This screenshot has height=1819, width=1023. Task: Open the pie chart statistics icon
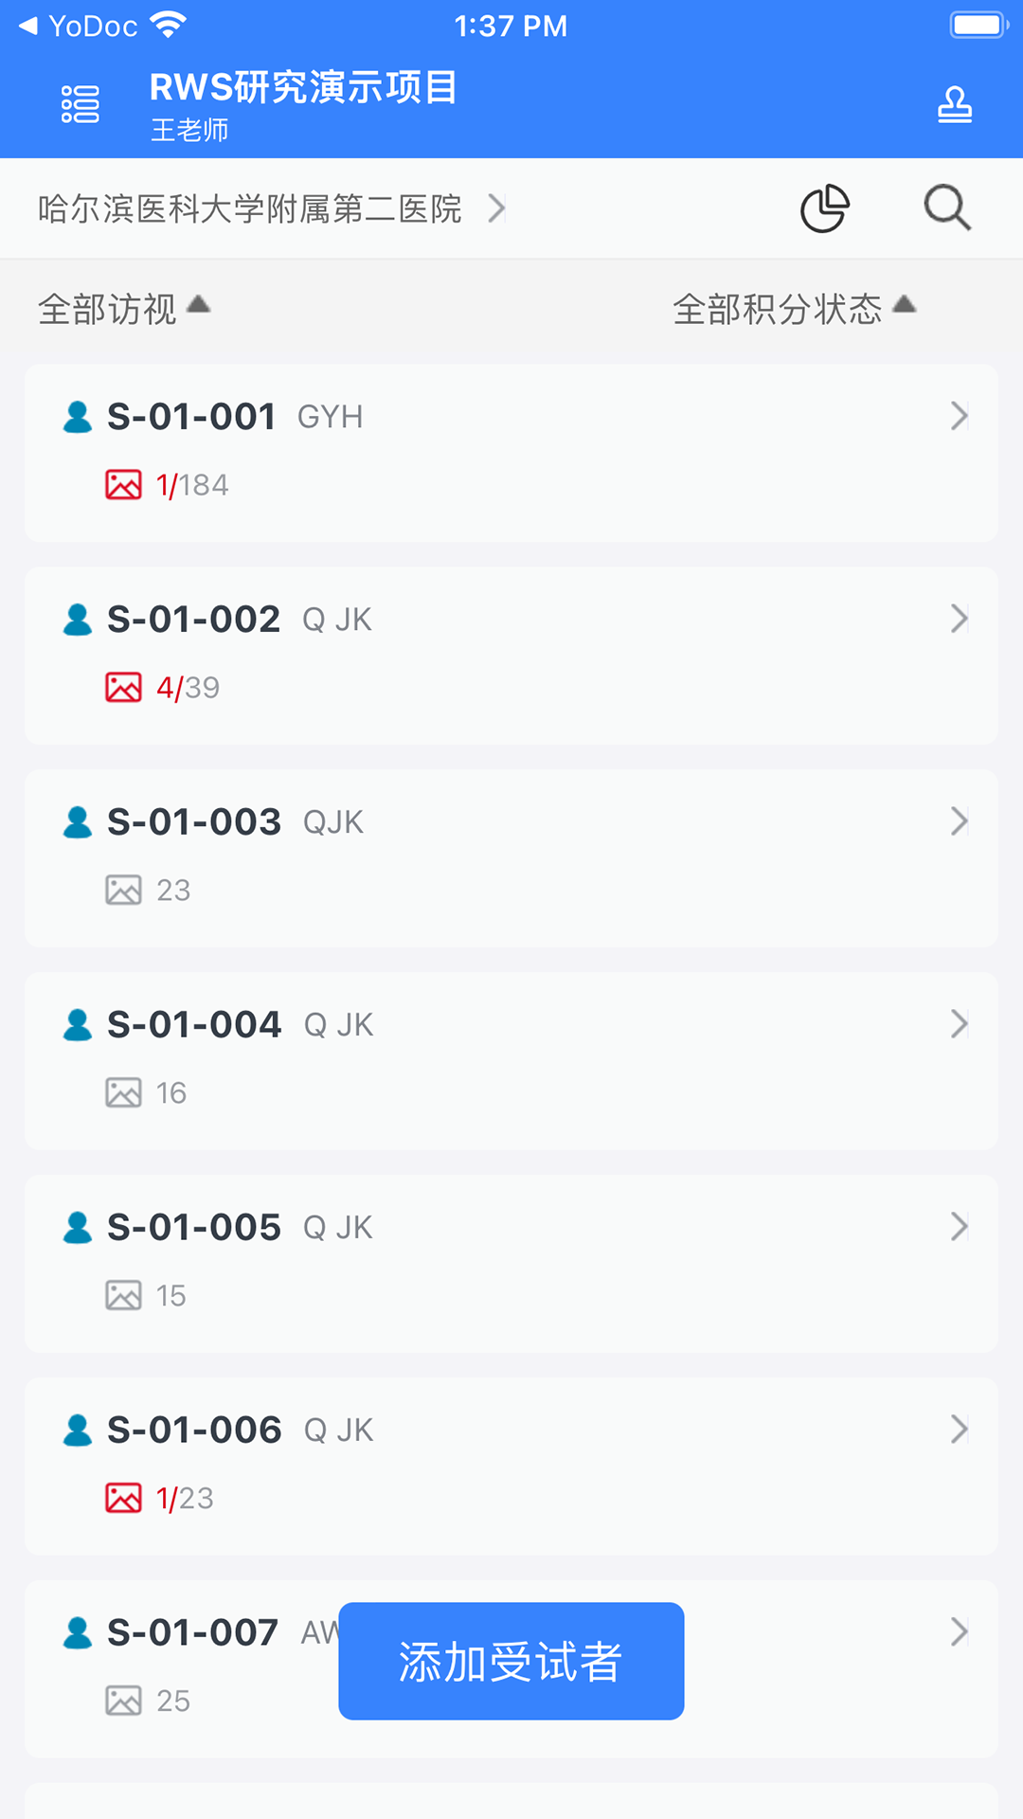(x=825, y=208)
